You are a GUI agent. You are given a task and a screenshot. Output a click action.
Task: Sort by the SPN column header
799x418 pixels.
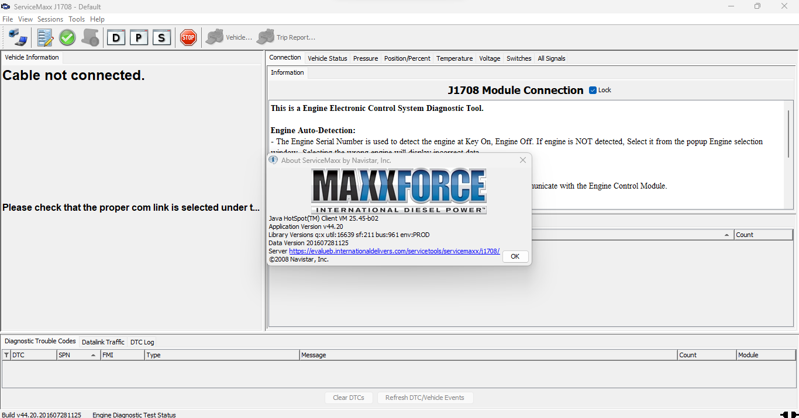[x=78, y=355]
